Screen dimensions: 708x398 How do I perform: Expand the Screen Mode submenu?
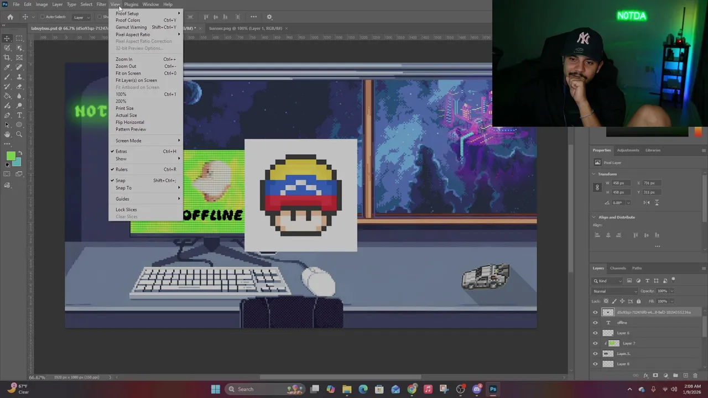coord(145,140)
